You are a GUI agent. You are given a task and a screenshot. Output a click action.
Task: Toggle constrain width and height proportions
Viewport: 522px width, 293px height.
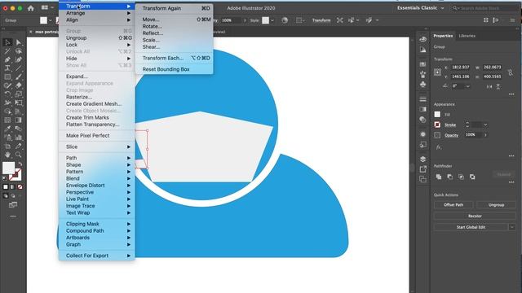point(510,72)
